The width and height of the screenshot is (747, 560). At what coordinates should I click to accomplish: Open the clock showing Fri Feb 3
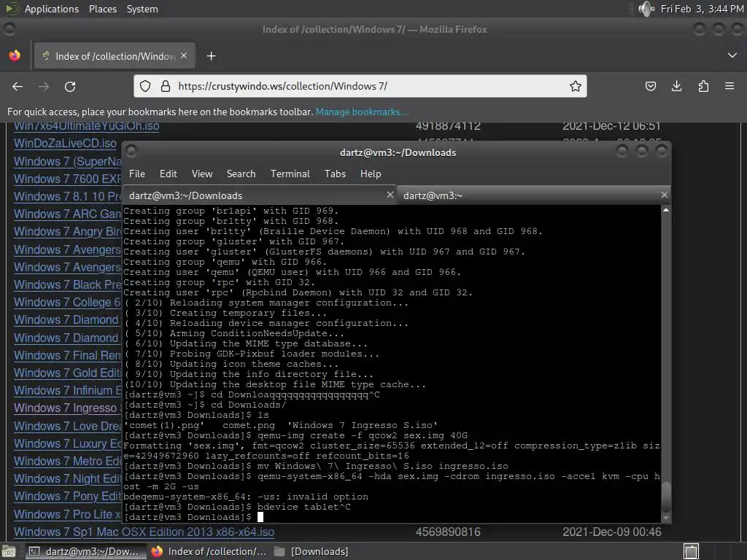tap(702, 9)
